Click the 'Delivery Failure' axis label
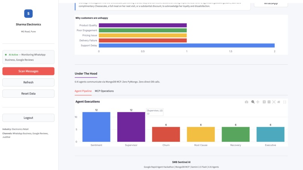Viewport: 303px width, 170px height. (x=88, y=40)
